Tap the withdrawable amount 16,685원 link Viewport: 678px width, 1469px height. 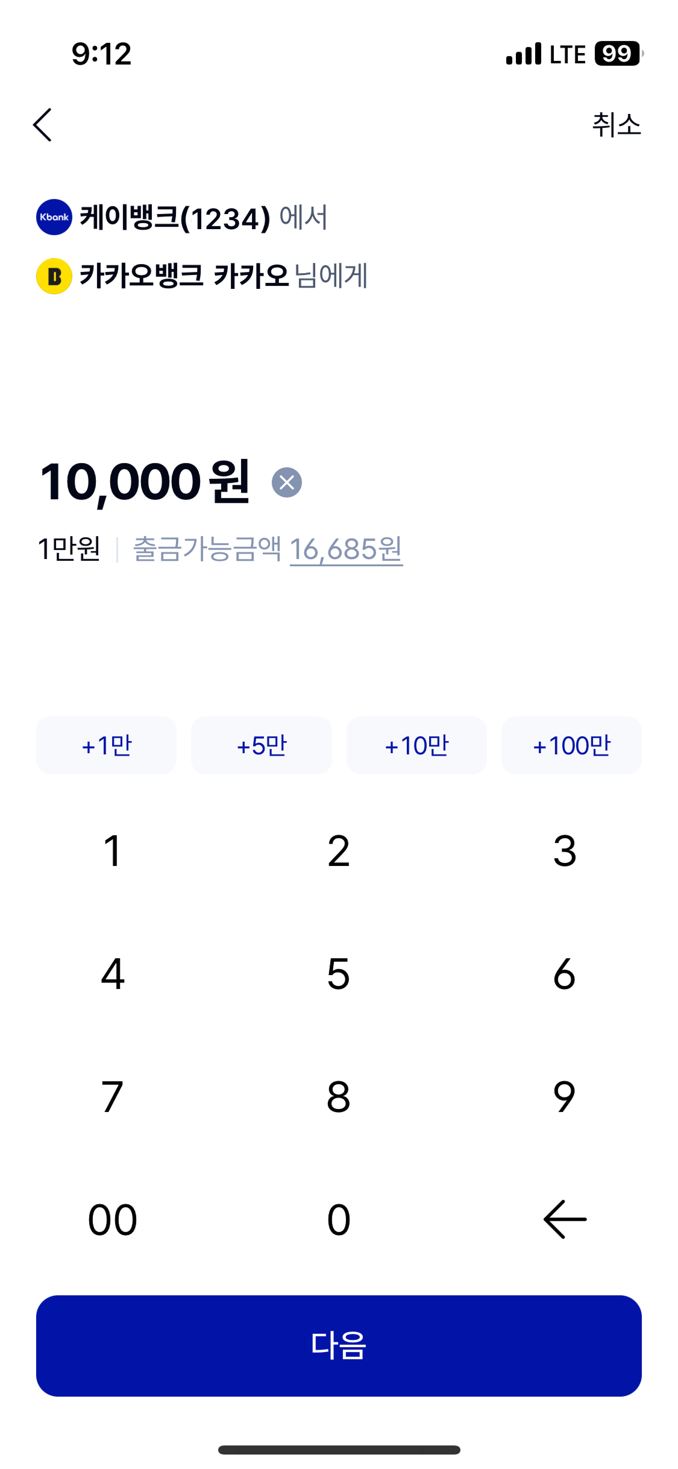tap(346, 549)
